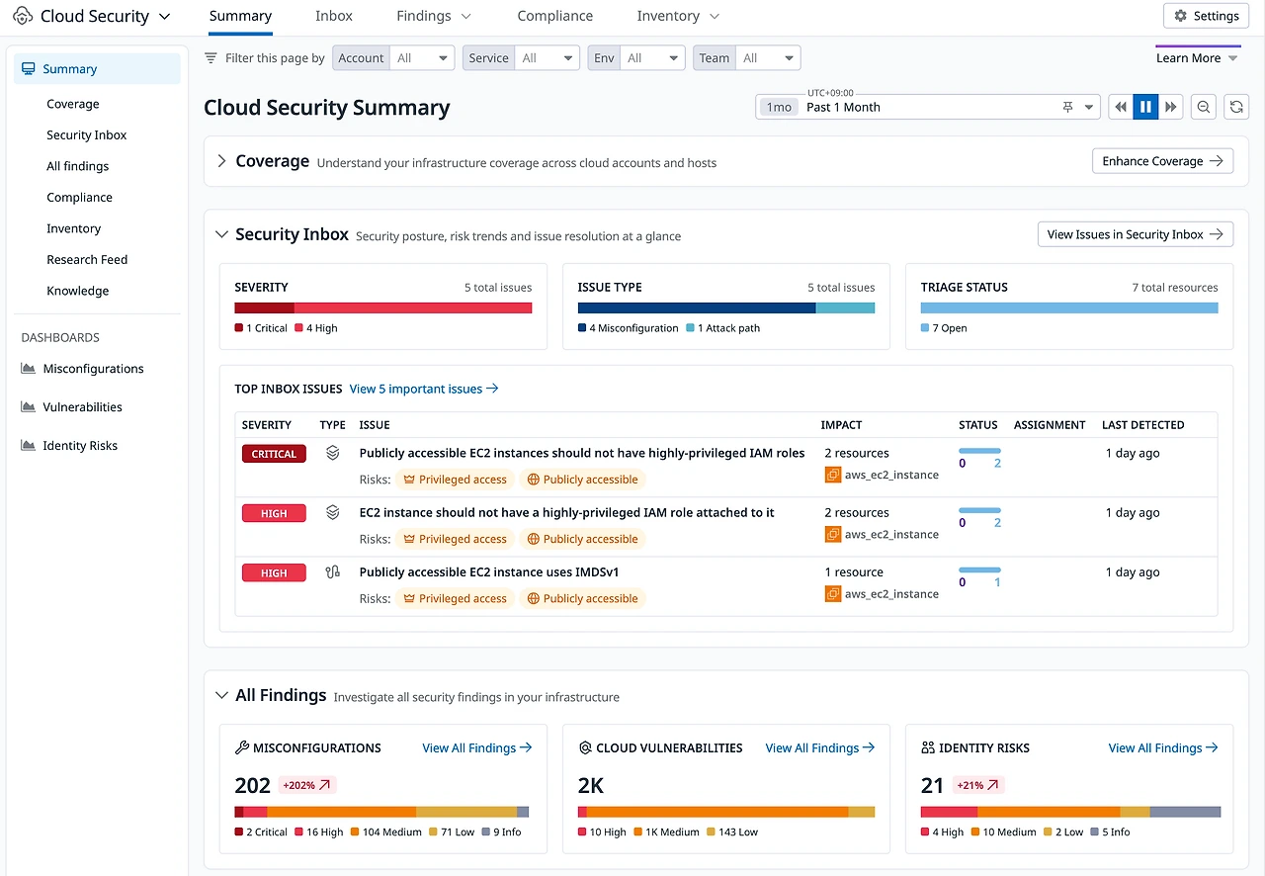This screenshot has width=1265, height=876.
Task: Open the Identity Risks dashboard from the sidebar
Action: (78, 445)
